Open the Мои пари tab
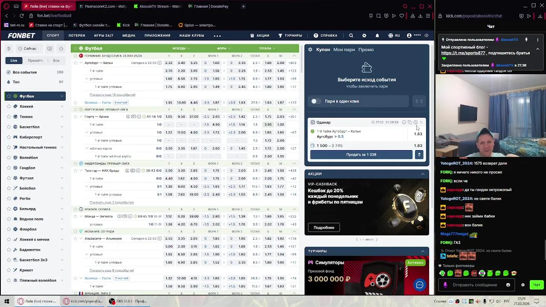 (344, 49)
